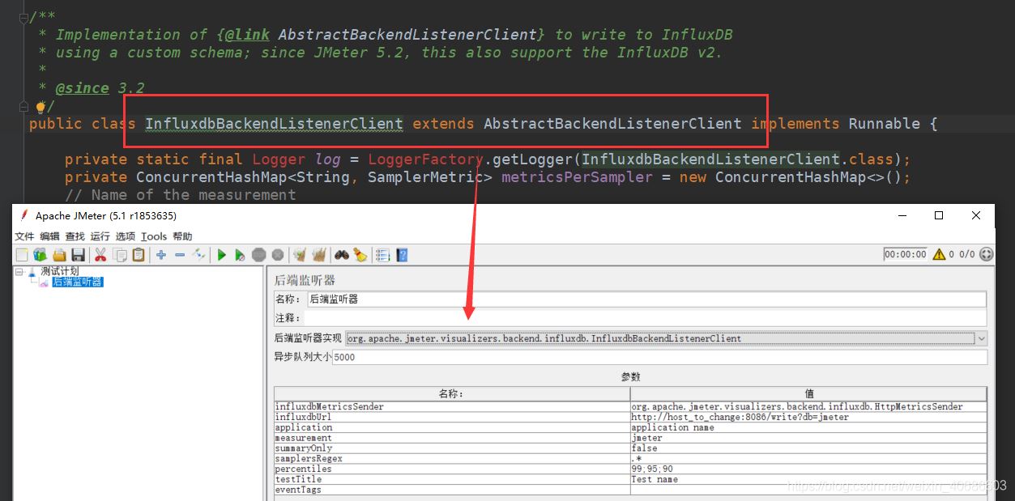1015x501 pixels.
Task: Paste using the clipboard toolbar icon
Action: click(x=139, y=255)
